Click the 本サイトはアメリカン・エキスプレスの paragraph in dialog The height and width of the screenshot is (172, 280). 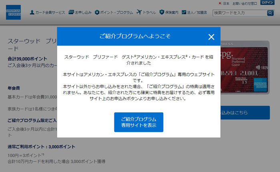[139, 78]
